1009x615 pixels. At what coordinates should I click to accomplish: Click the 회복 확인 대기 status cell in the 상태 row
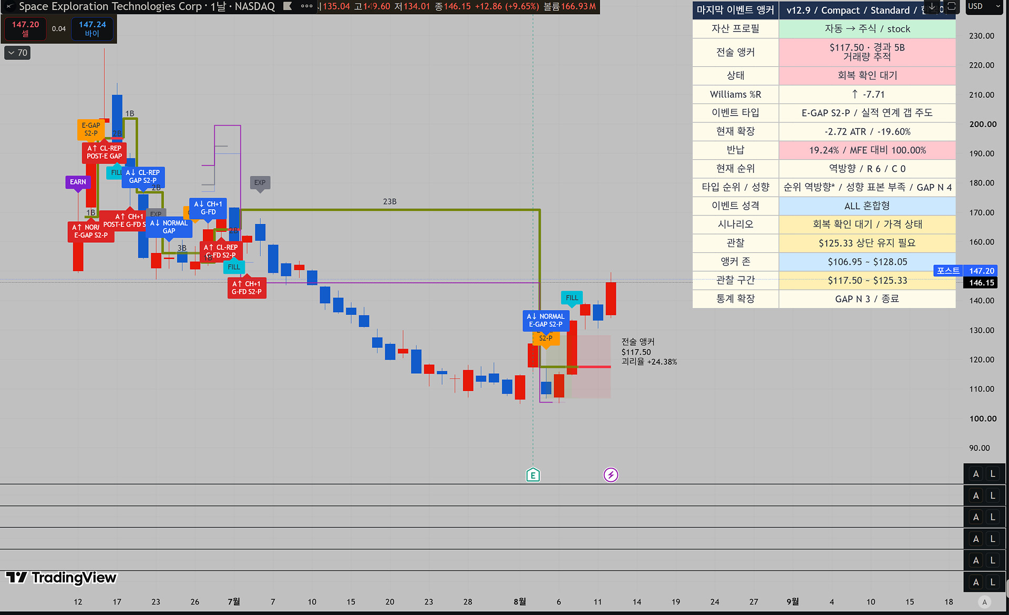tap(867, 76)
